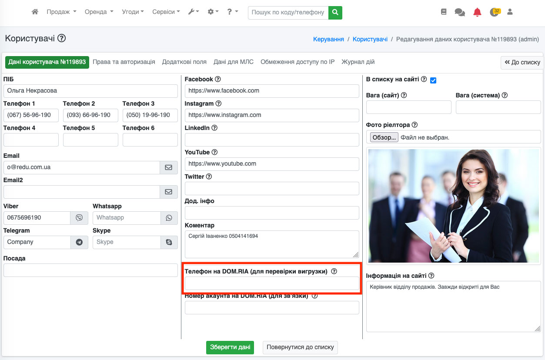545x360 pixels.
Task: Click the "Телефон на DOM.RIA" input field
Action: (272, 283)
